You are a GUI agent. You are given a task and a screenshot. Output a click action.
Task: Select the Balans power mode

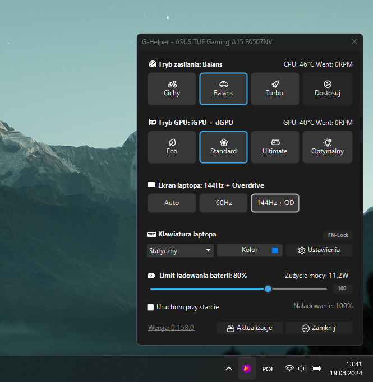pyautogui.click(x=223, y=88)
